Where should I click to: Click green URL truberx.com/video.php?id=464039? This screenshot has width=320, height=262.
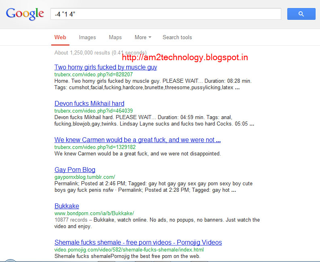pyautogui.click(x=94, y=111)
